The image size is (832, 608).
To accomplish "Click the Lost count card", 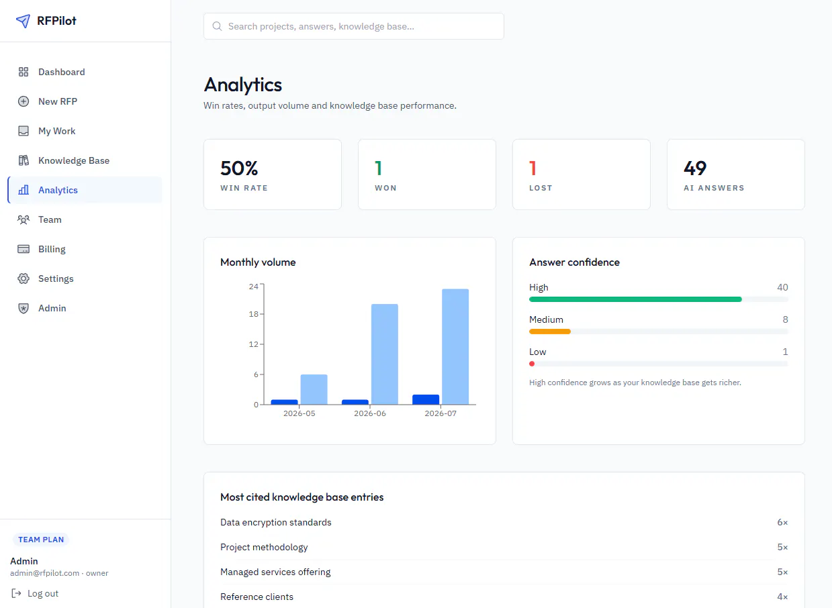I will [x=582, y=174].
